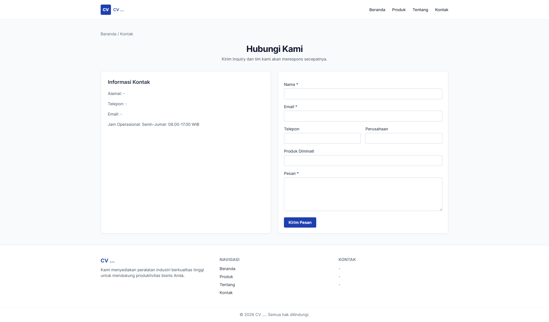549x322 pixels.
Task: Open Produk in top navigation
Action: point(399,10)
